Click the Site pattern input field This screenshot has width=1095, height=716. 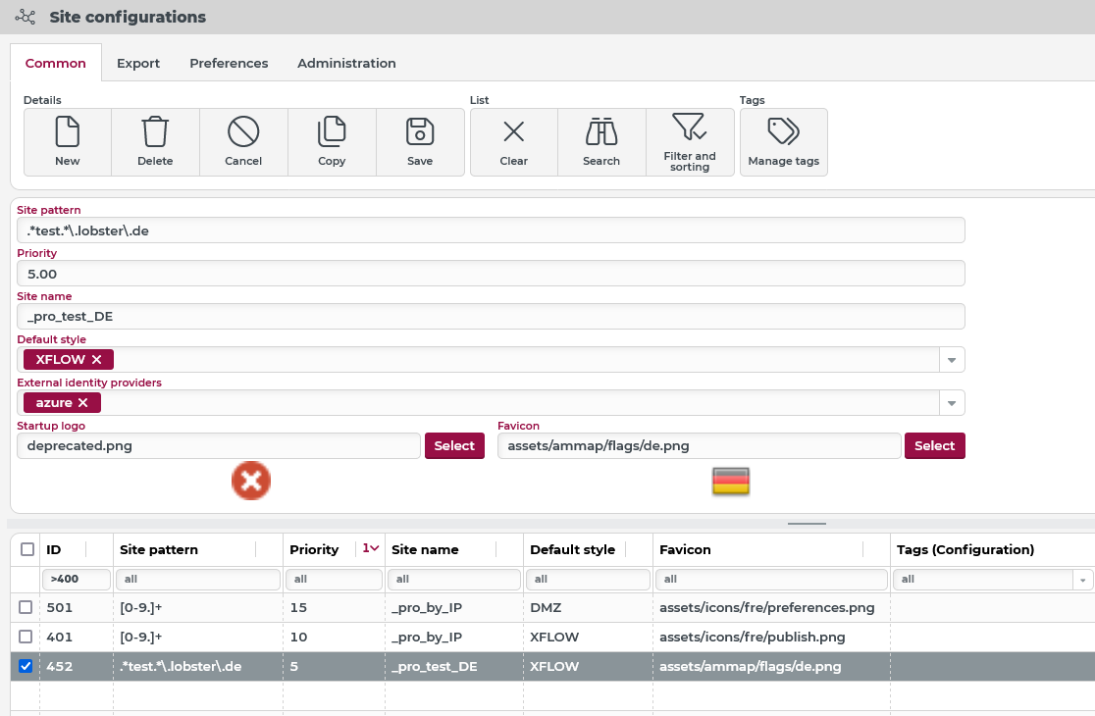pyautogui.click(x=491, y=230)
